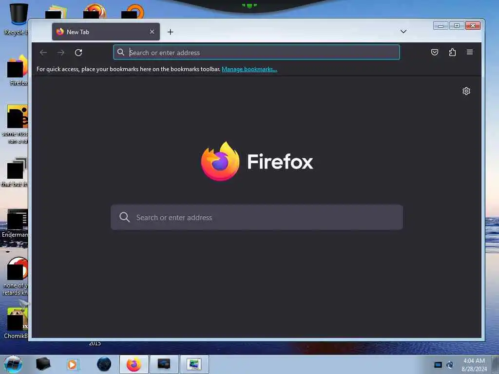The width and height of the screenshot is (499, 374).
Task: Select the 'some russ' desktop icon
Action: tap(15, 124)
